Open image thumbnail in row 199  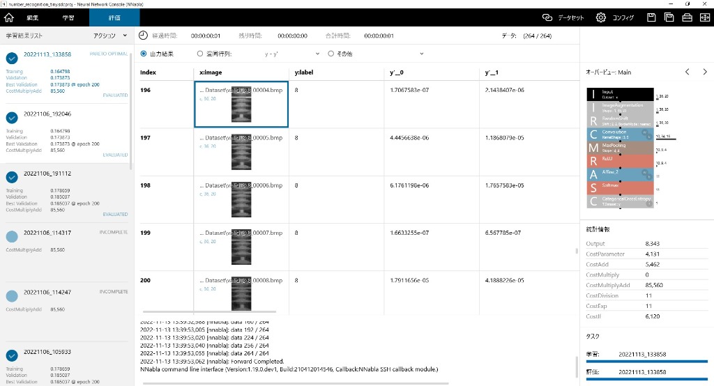[241, 247]
